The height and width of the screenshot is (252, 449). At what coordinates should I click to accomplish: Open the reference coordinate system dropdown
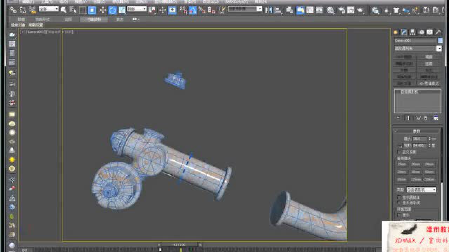click(x=136, y=9)
